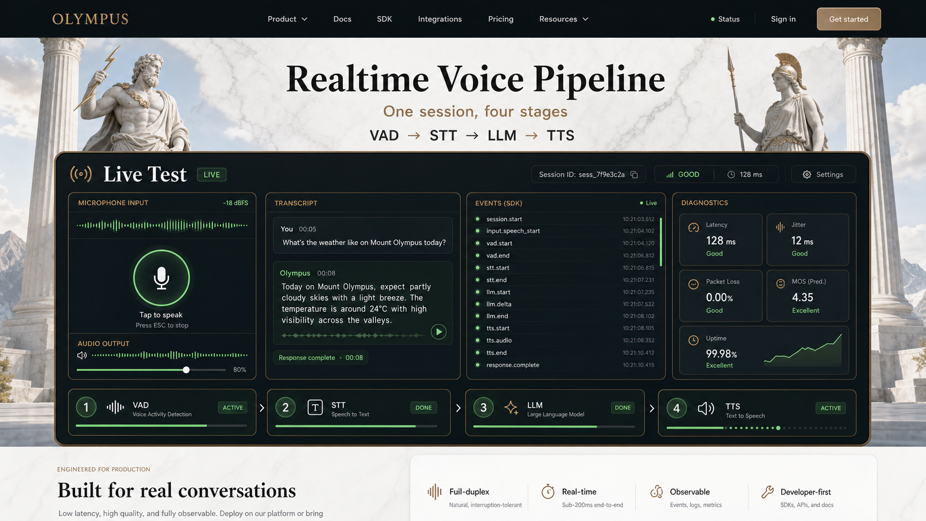Click the LLM DONE status badge
The image size is (926, 521).
(623, 407)
